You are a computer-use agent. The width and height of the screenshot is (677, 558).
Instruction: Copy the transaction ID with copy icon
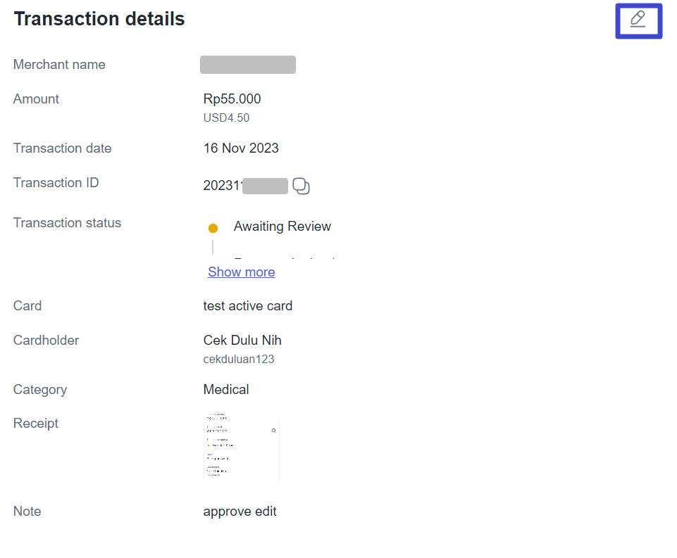point(301,186)
